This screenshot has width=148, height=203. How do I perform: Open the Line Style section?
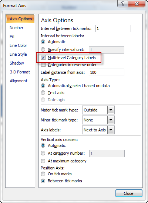(x=18, y=54)
